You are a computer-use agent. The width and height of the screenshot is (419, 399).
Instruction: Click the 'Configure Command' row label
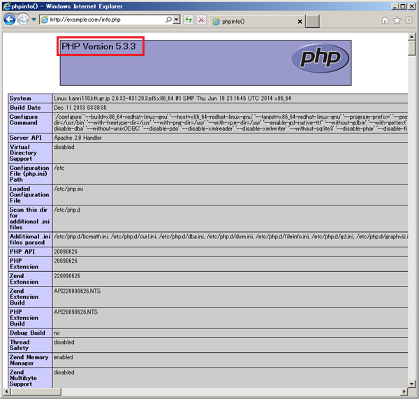coord(24,119)
